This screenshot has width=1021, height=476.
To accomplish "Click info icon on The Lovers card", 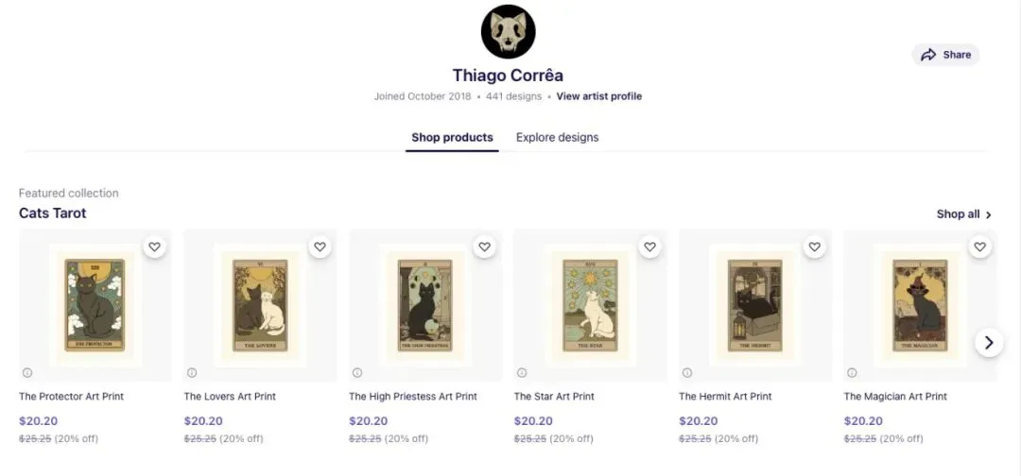I will [192, 372].
